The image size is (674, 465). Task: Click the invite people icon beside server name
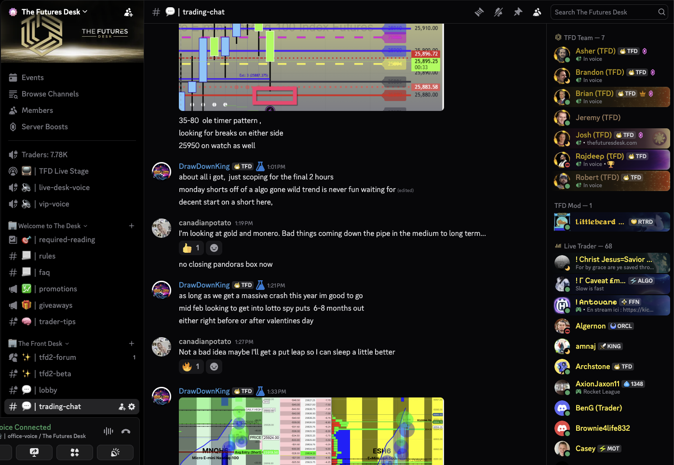(x=128, y=12)
